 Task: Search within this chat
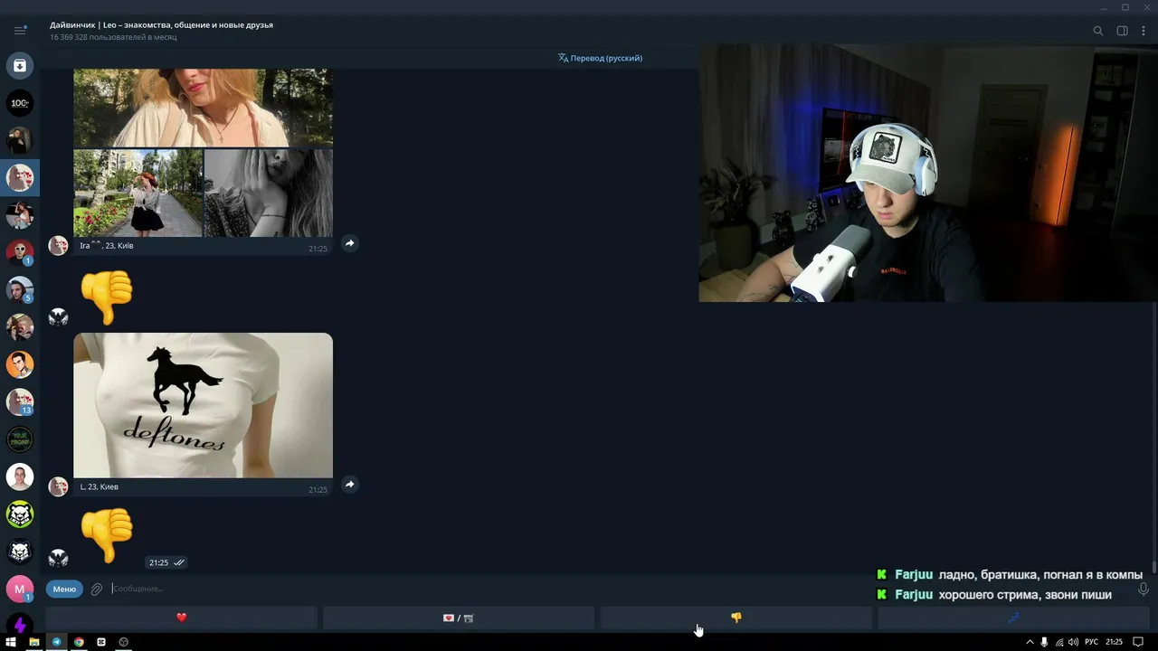tap(1098, 31)
